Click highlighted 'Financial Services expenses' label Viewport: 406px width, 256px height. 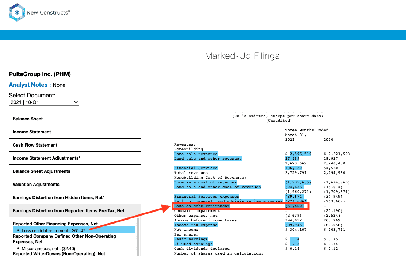tap(207, 197)
